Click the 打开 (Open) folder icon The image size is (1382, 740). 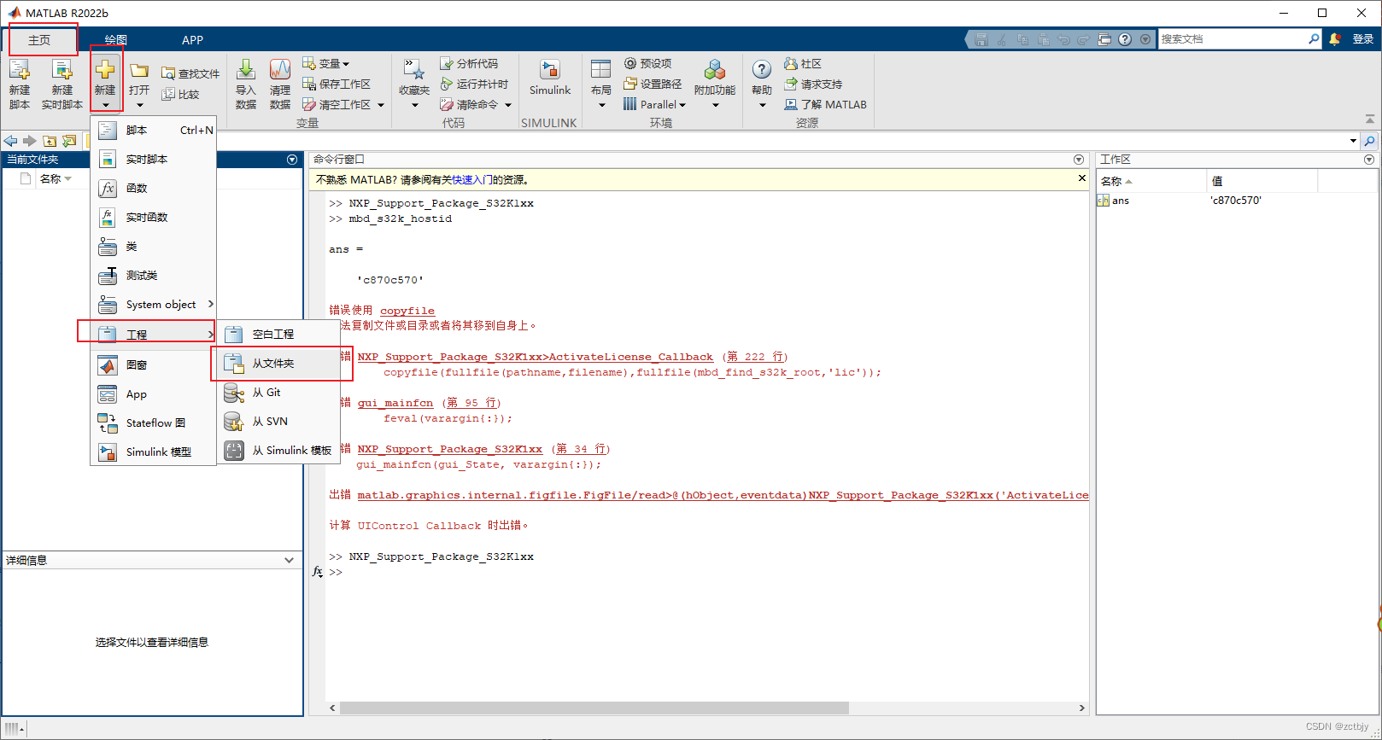pyautogui.click(x=139, y=72)
